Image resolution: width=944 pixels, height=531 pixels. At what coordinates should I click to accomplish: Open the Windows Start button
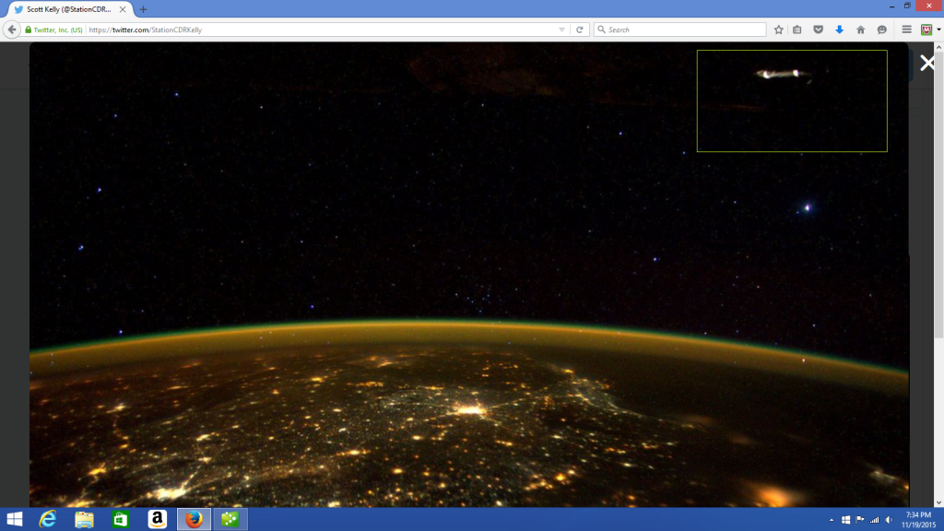pyautogui.click(x=14, y=519)
